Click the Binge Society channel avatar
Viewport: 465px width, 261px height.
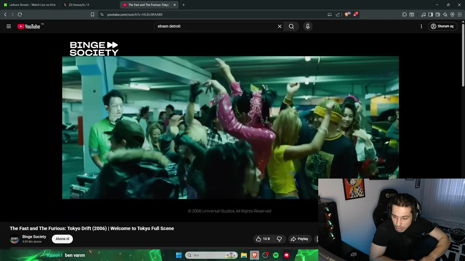point(15,239)
